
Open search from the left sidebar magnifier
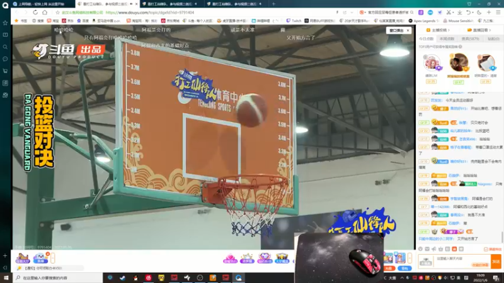click(5, 47)
